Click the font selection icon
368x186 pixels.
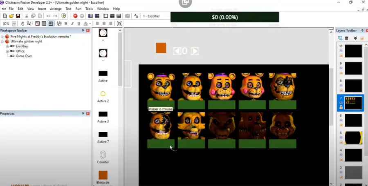coord(59,23)
